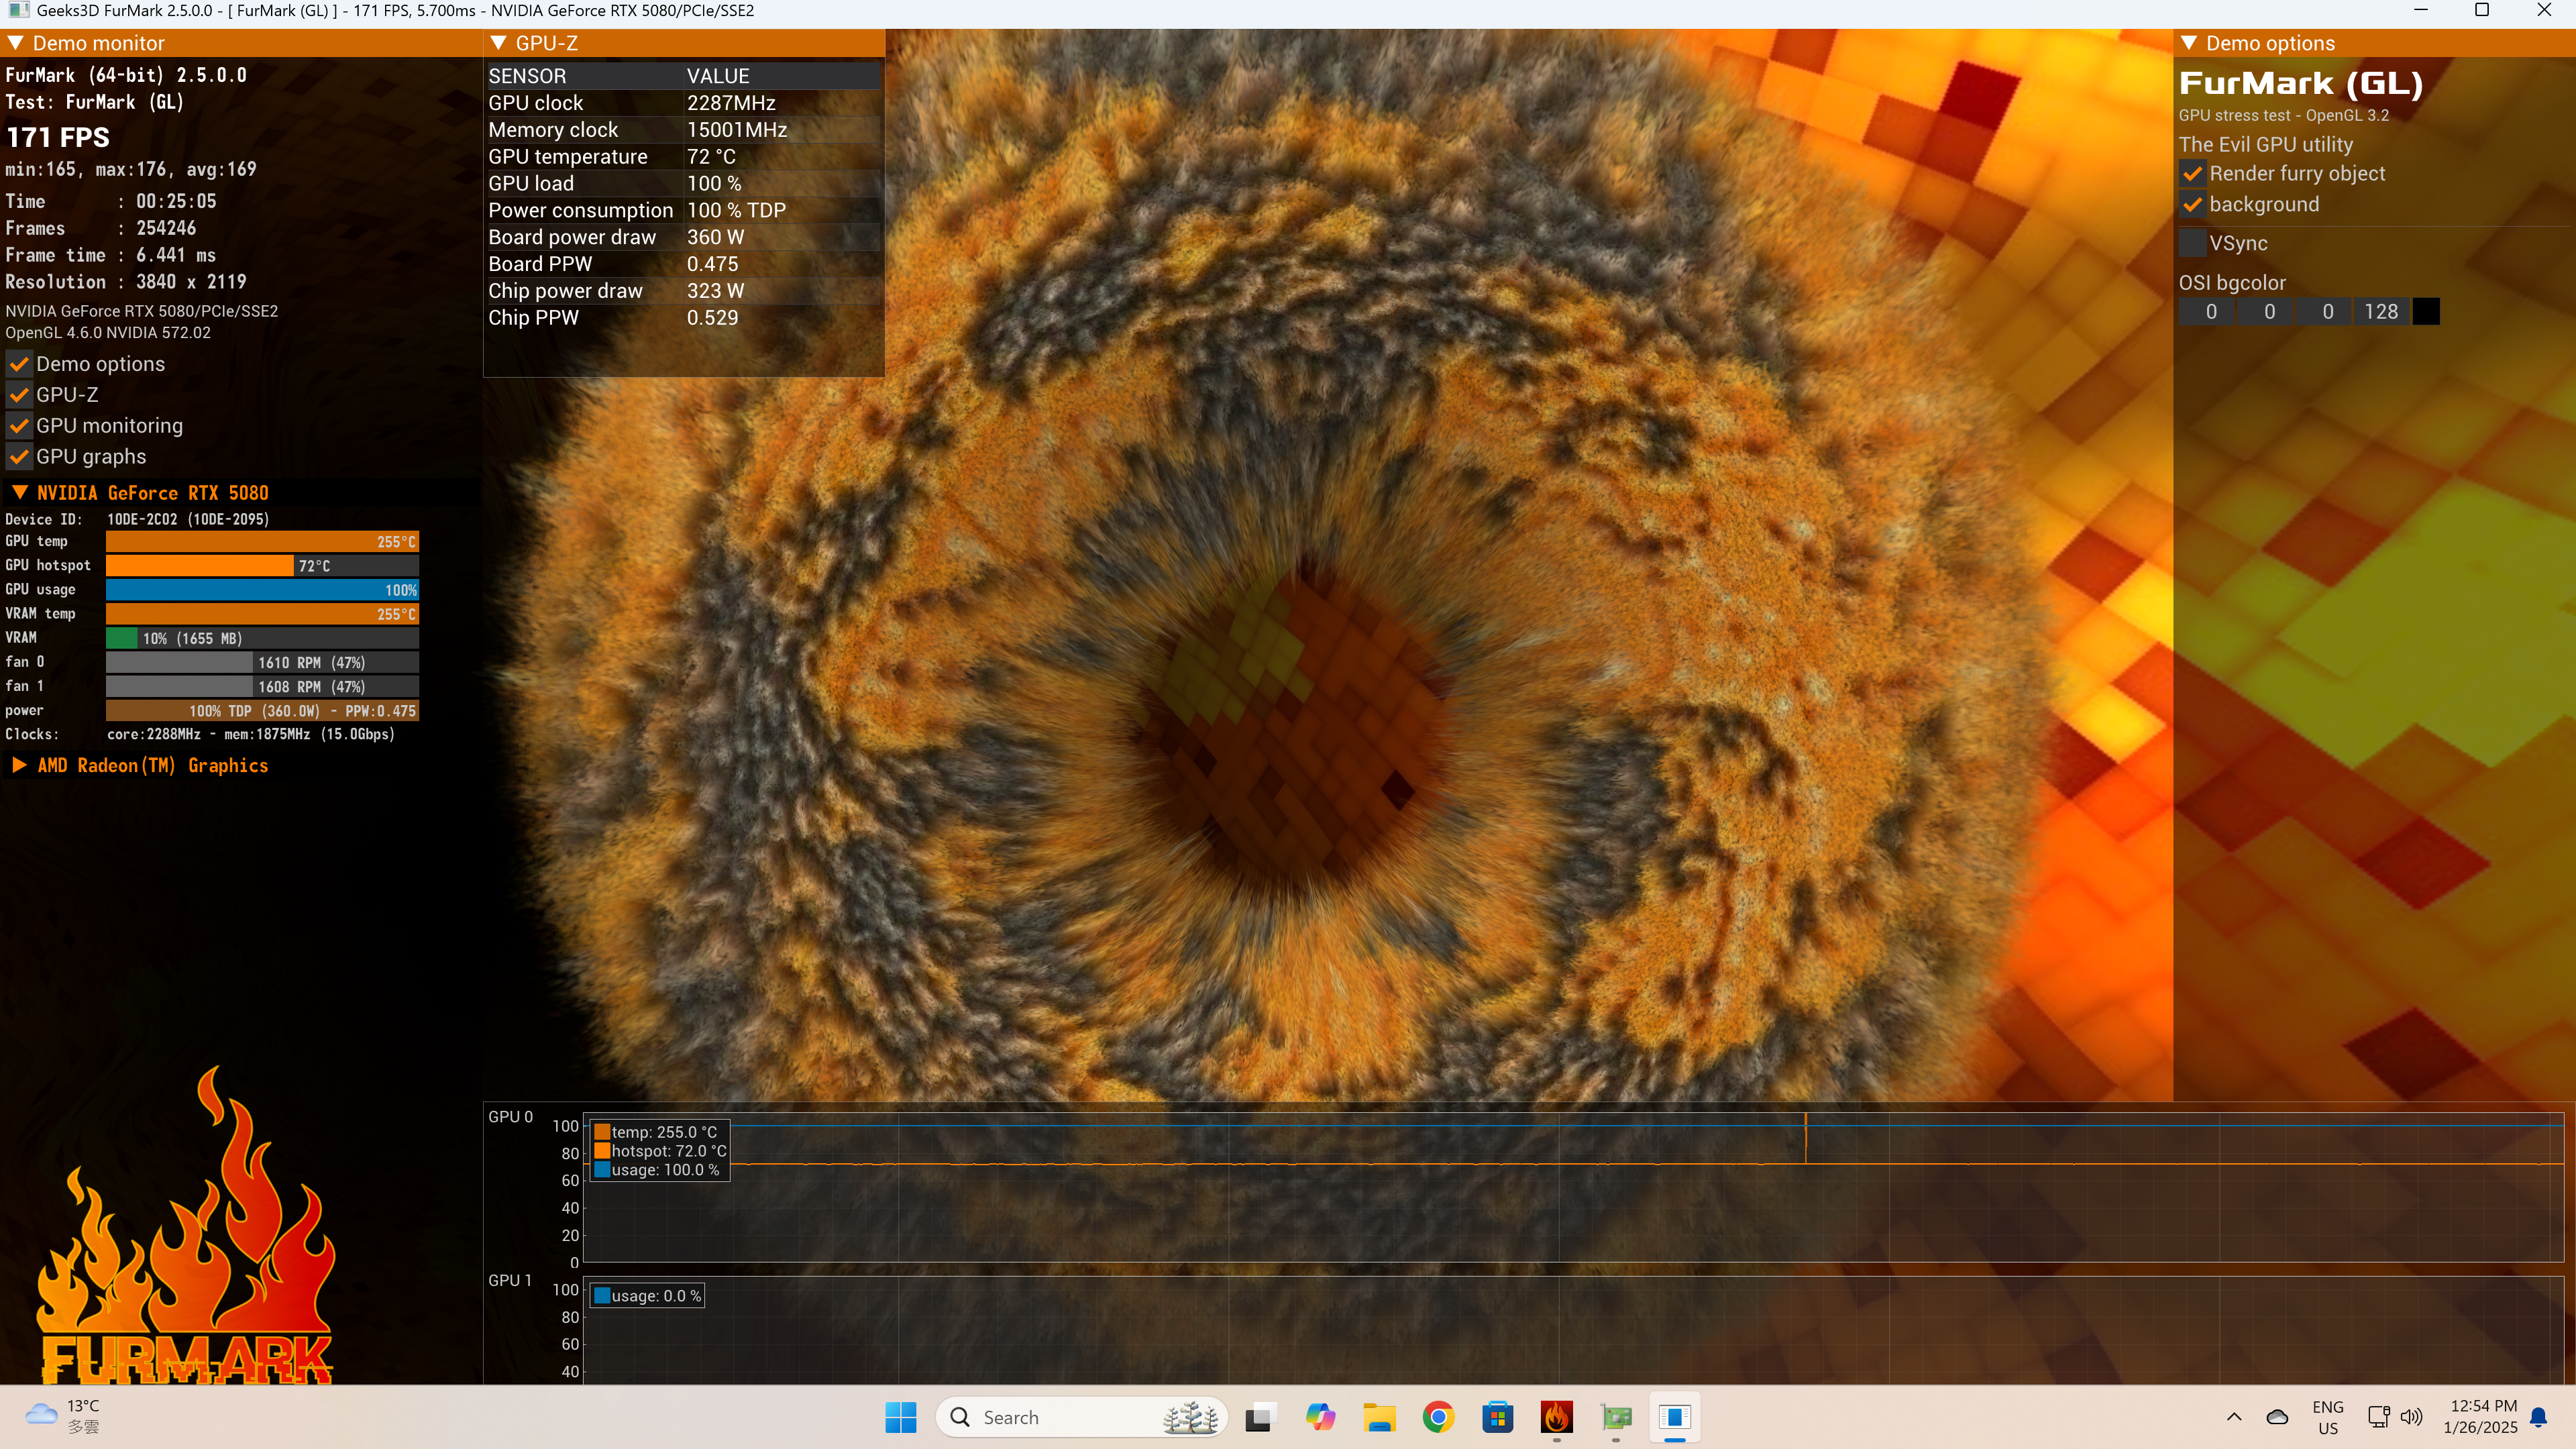Open Task View from the taskbar
The width and height of the screenshot is (2576, 1449).
coord(1260,1417)
